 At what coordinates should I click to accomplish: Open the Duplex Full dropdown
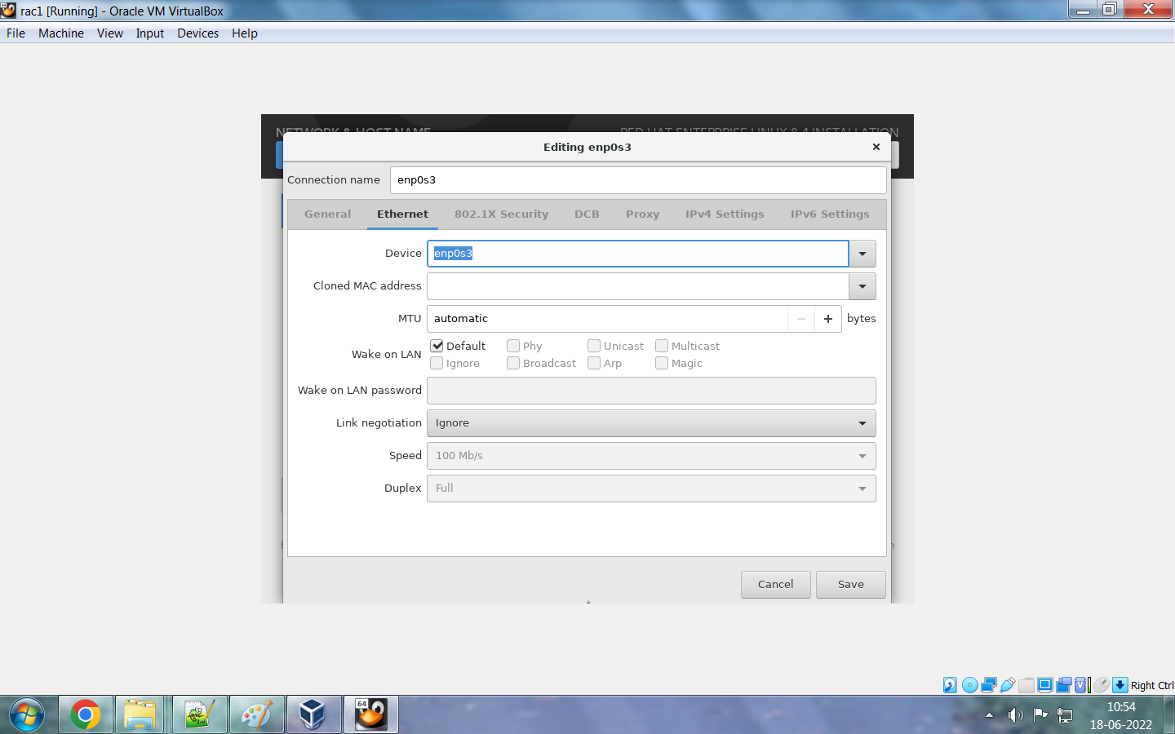(x=651, y=489)
